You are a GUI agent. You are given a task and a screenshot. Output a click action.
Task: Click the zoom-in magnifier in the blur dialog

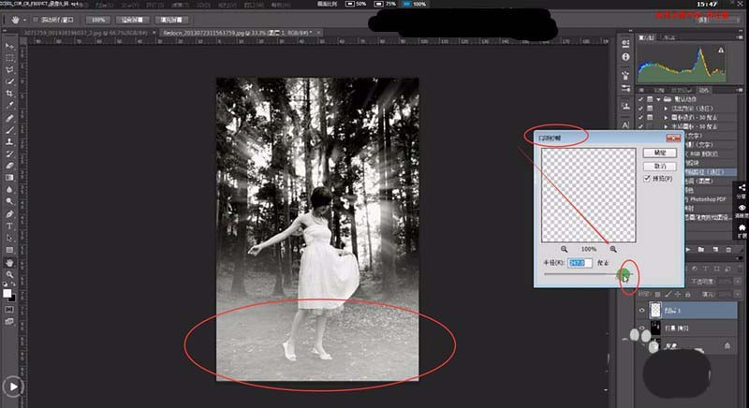(613, 248)
